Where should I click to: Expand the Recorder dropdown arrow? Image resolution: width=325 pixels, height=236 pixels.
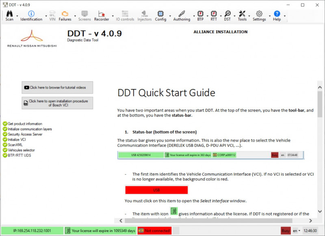tap(113, 16)
